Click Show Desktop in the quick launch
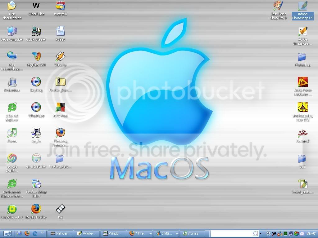The image size is (318, 238). click(19, 233)
